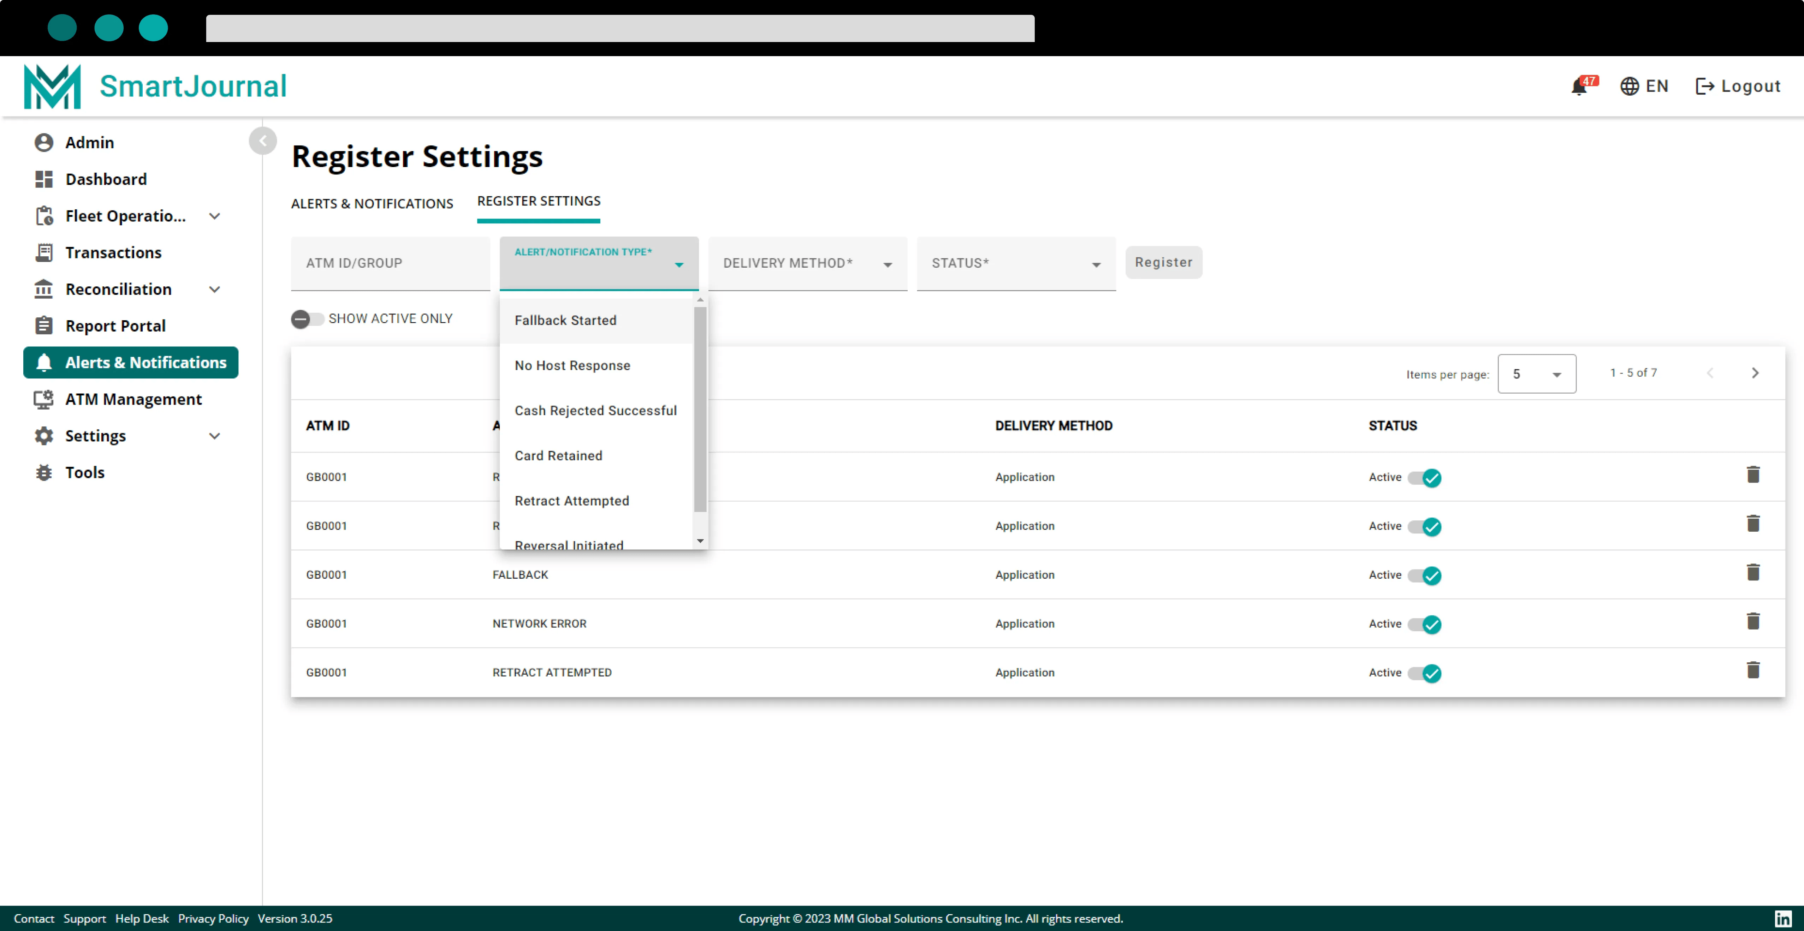The height and width of the screenshot is (931, 1804).
Task: Open the Help Desk footer link
Action: click(142, 918)
